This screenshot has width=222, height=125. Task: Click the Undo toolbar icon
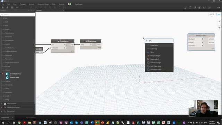(x=17, y=8)
